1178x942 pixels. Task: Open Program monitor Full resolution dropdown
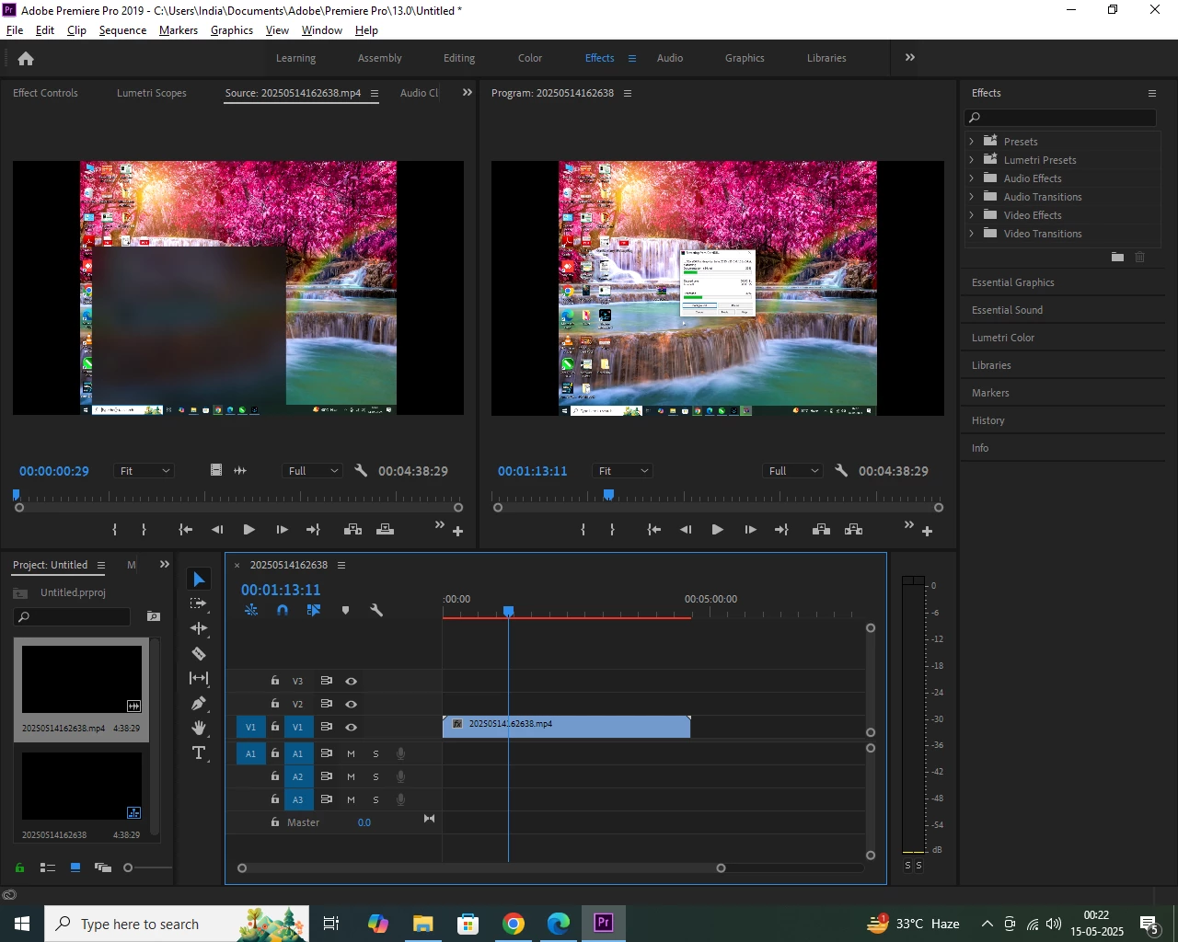792,470
